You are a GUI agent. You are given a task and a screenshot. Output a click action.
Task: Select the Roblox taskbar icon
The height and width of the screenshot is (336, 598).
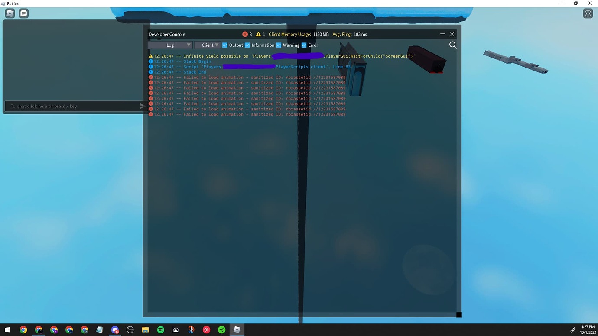(x=237, y=330)
